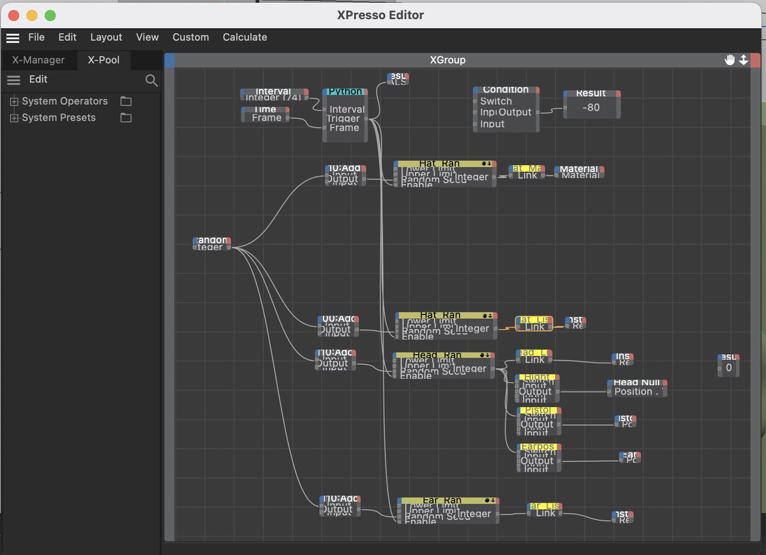Click the Switch port label on Condition node
The height and width of the screenshot is (555, 766).
click(x=496, y=101)
